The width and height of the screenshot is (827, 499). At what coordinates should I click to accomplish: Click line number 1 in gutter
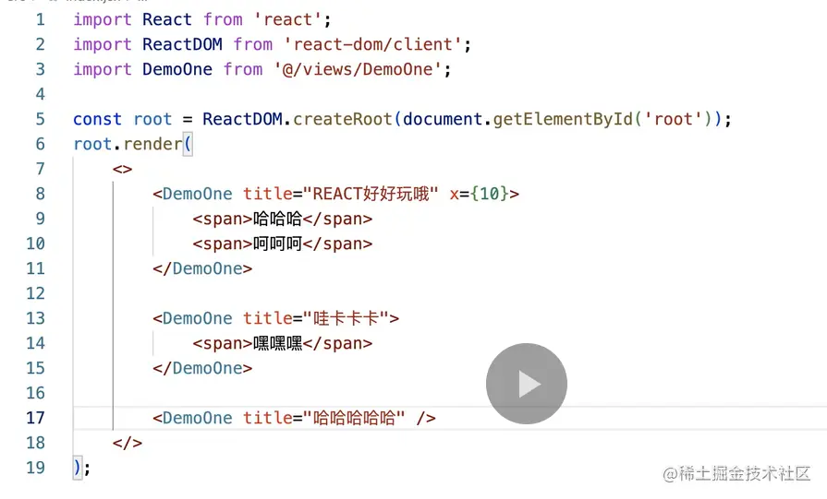point(40,20)
